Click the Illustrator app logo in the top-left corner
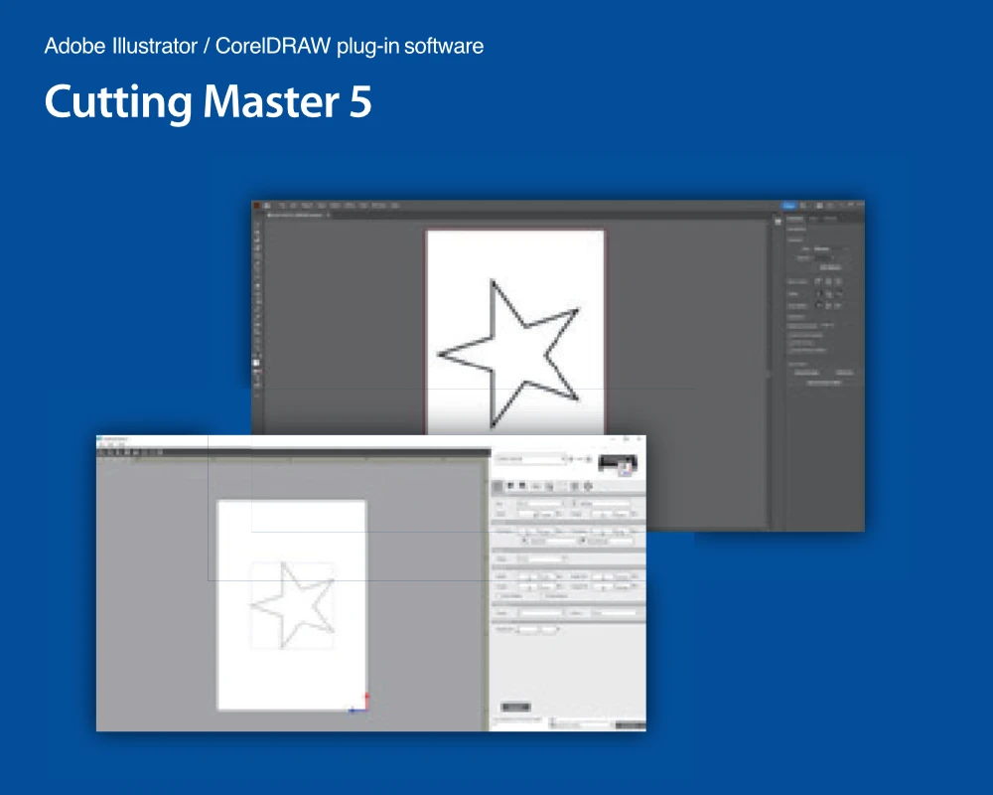993x795 pixels. (257, 206)
